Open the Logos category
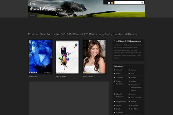Screen dimensions: 173x115 pos(133,94)
